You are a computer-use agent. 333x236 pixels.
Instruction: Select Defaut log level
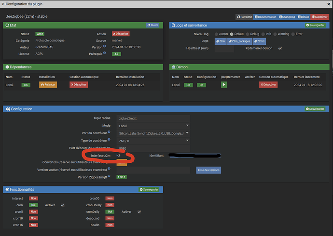pos(232,34)
